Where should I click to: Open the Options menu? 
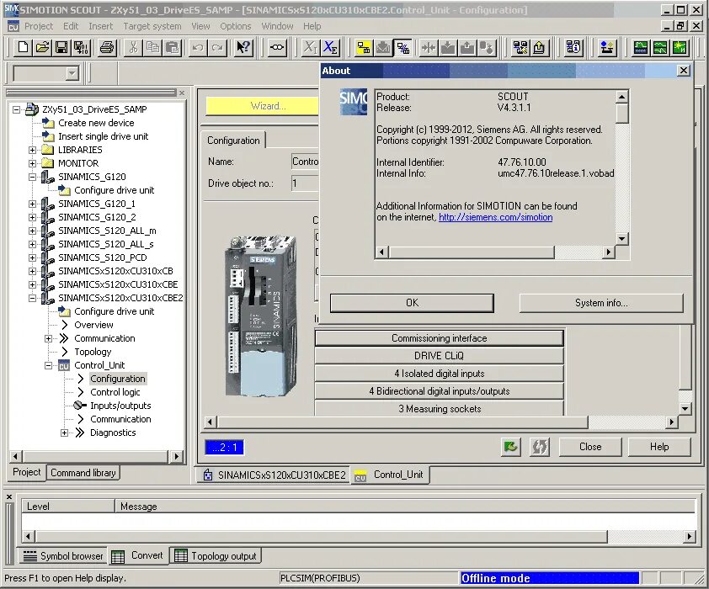pos(236,26)
